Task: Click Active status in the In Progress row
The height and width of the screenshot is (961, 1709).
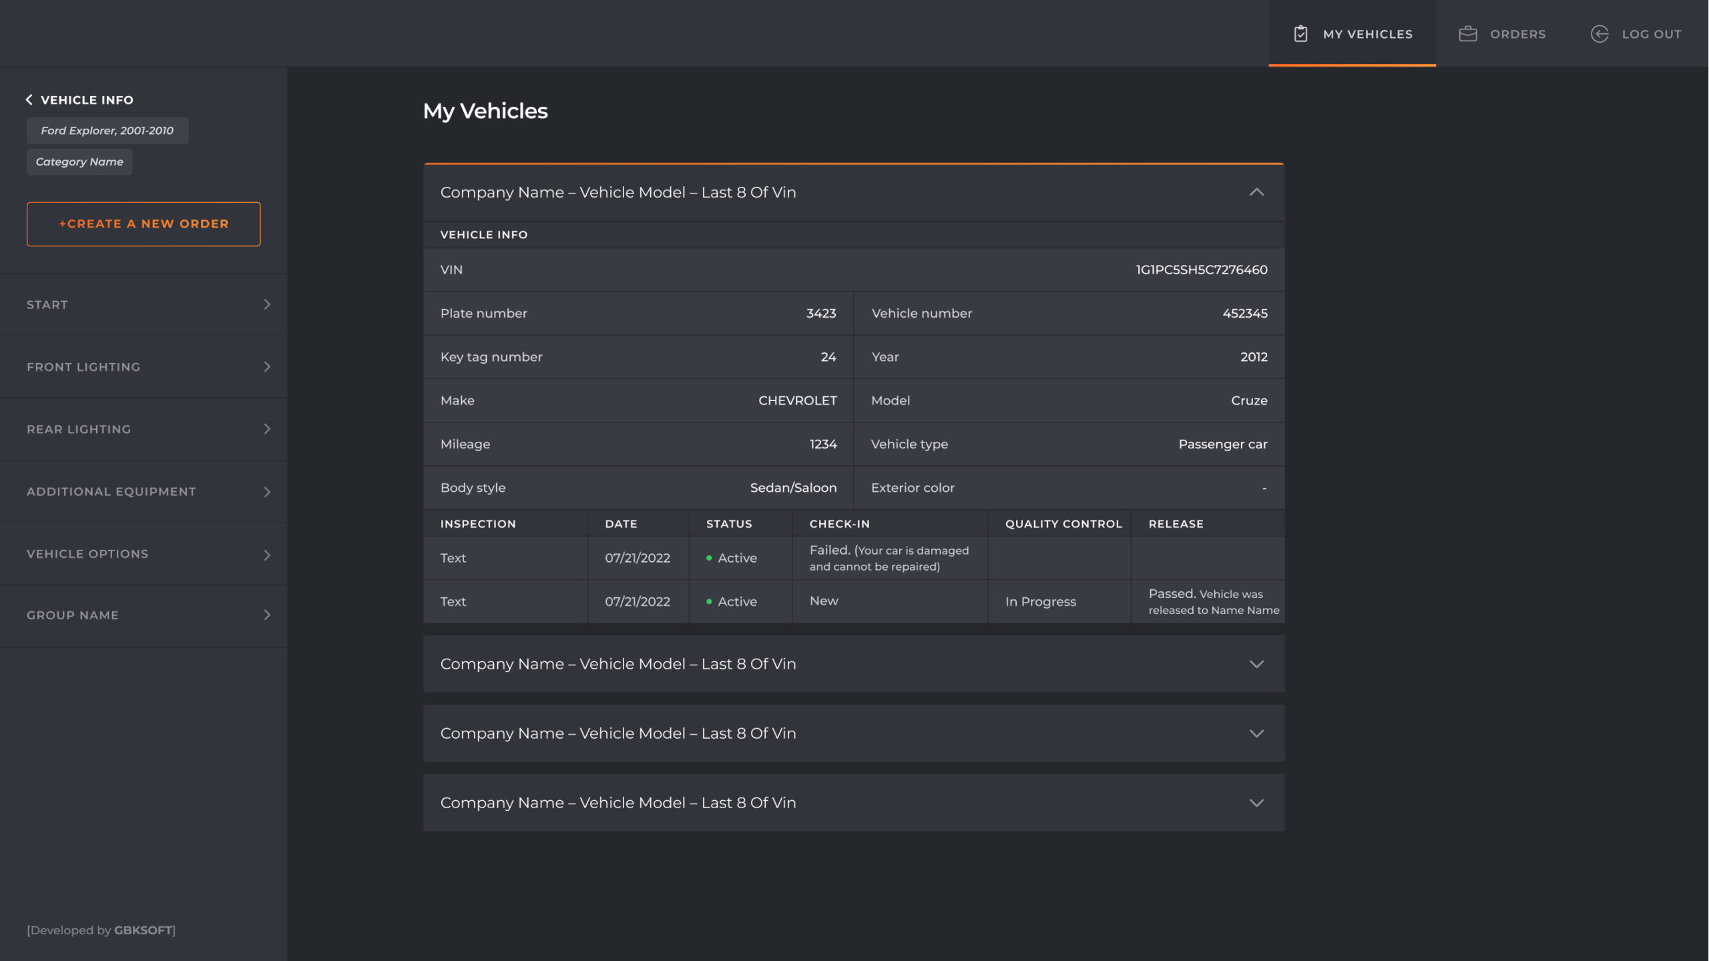Action: [732, 601]
